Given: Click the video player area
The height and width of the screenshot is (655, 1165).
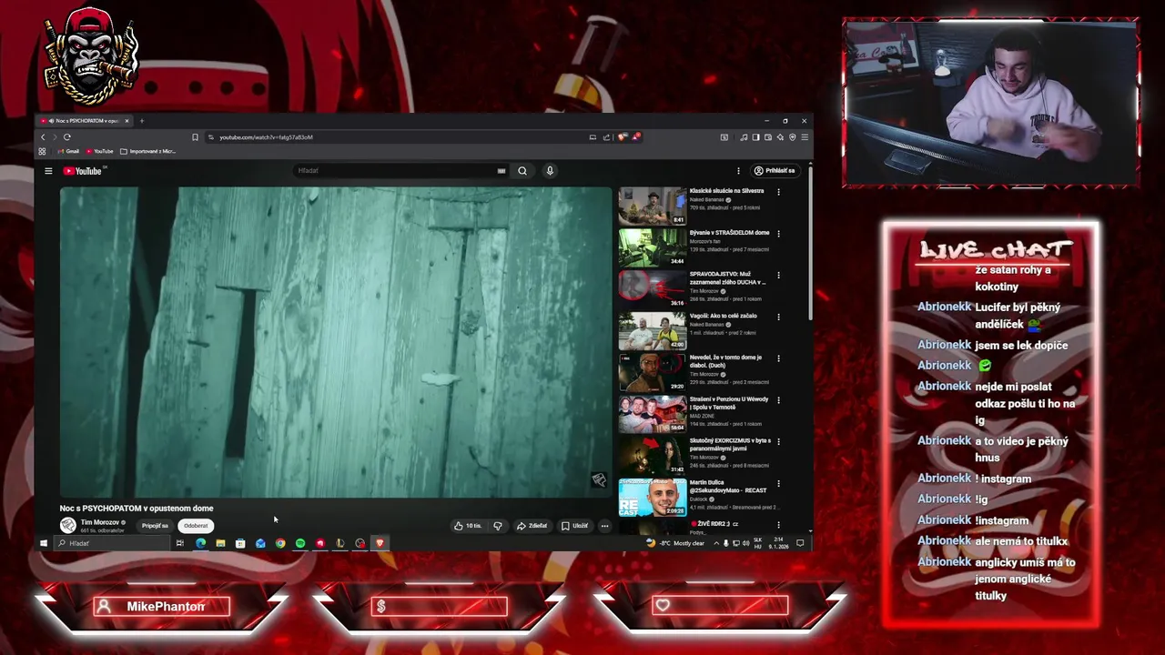Looking at the screenshot, I should (336, 342).
